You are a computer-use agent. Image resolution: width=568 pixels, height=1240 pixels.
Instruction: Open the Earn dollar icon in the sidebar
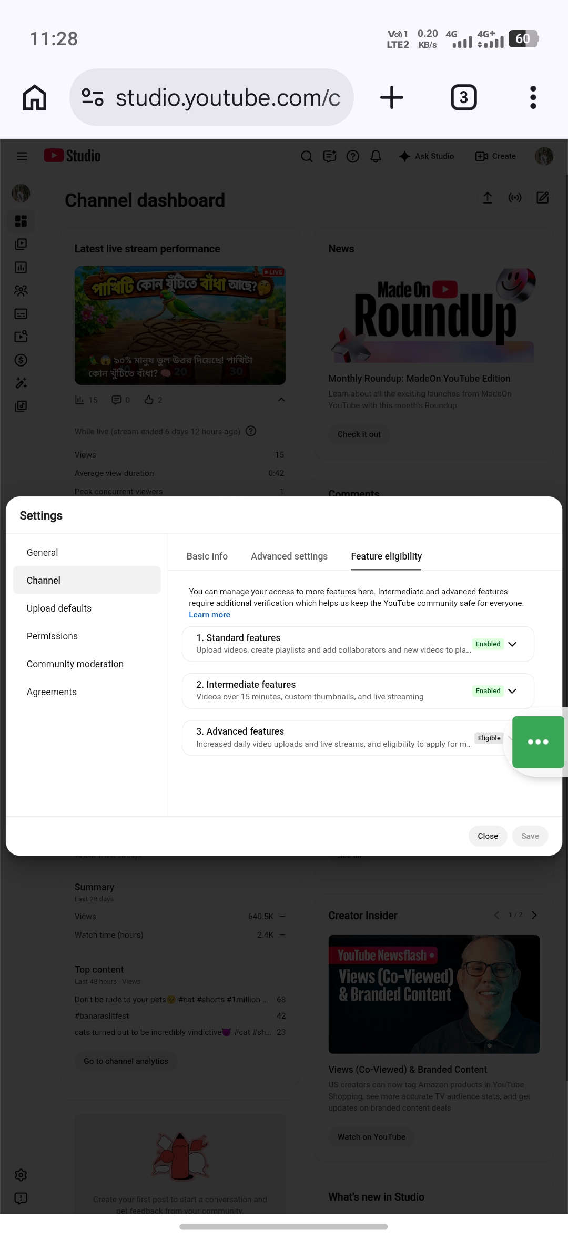(x=21, y=360)
